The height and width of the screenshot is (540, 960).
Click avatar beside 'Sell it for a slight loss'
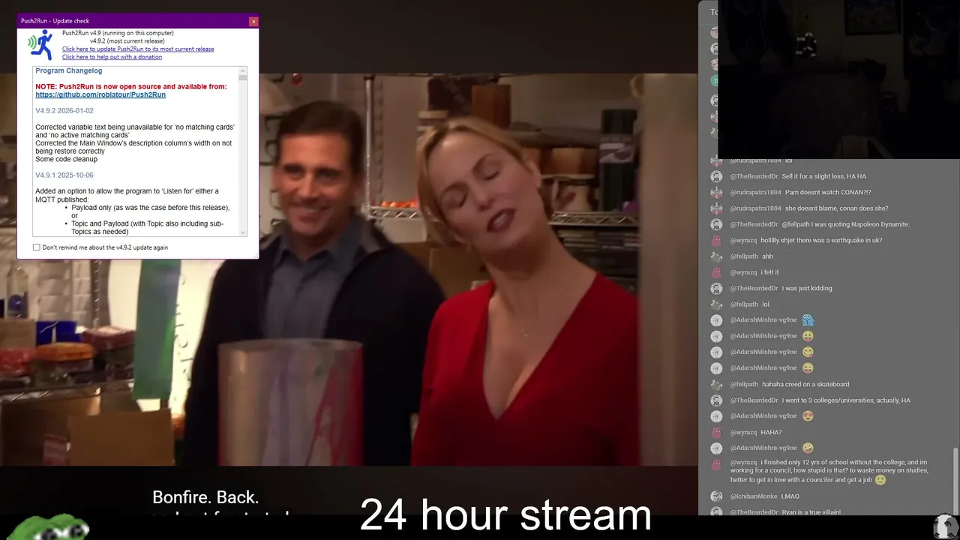[x=716, y=176]
